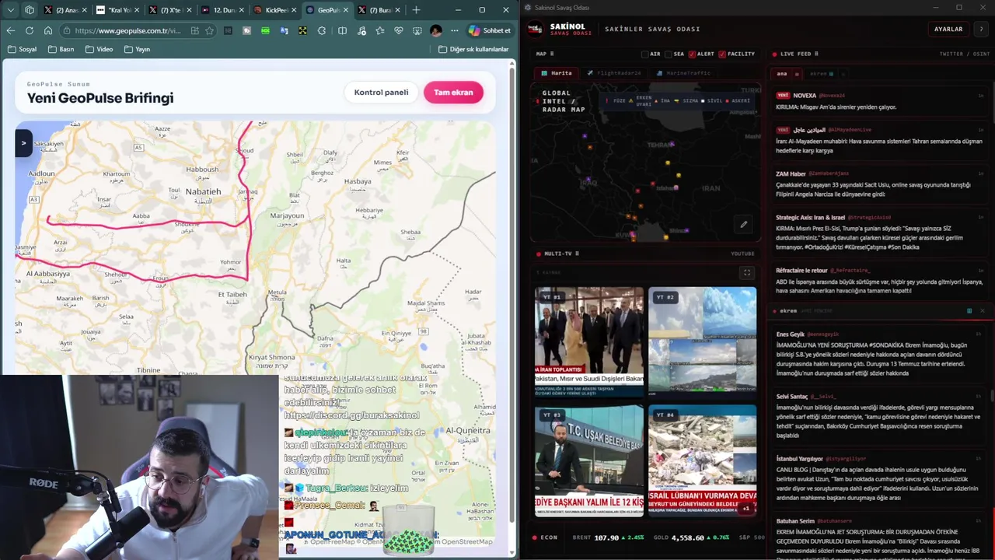Click the ZAM Haber feed post
995x560 pixels.
click(x=878, y=184)
